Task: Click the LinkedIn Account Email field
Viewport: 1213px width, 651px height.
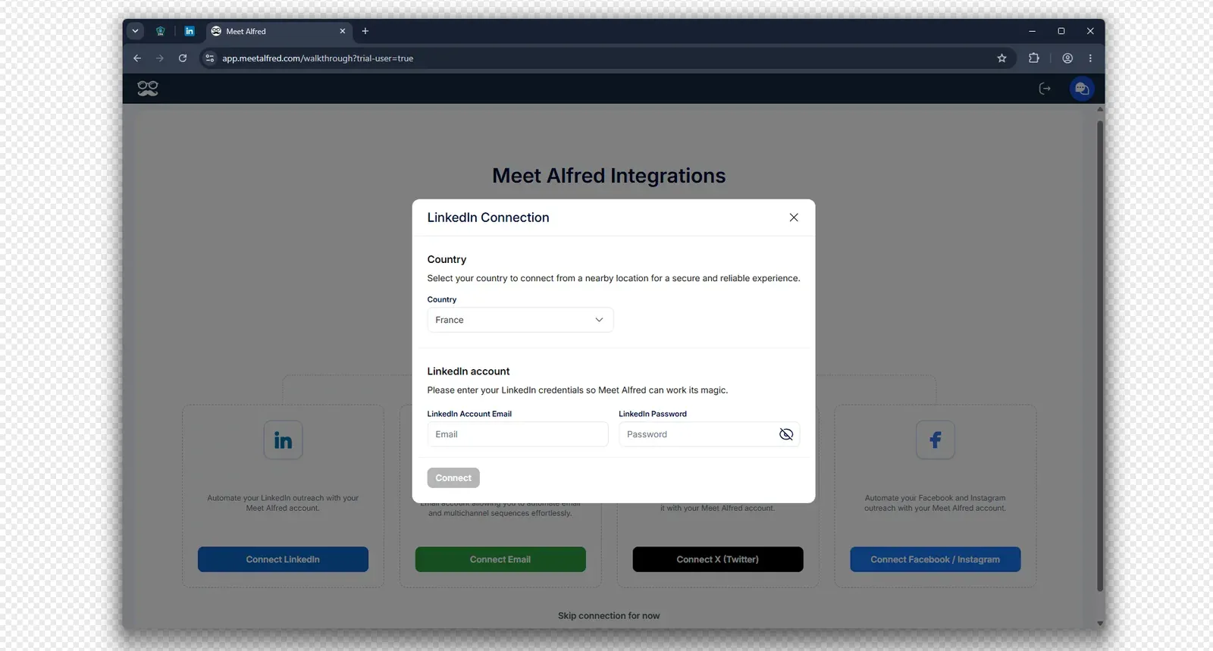Action: coord(518,434)
